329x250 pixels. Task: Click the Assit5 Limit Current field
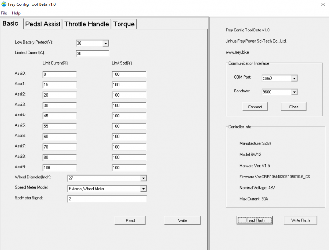[59, 126]
